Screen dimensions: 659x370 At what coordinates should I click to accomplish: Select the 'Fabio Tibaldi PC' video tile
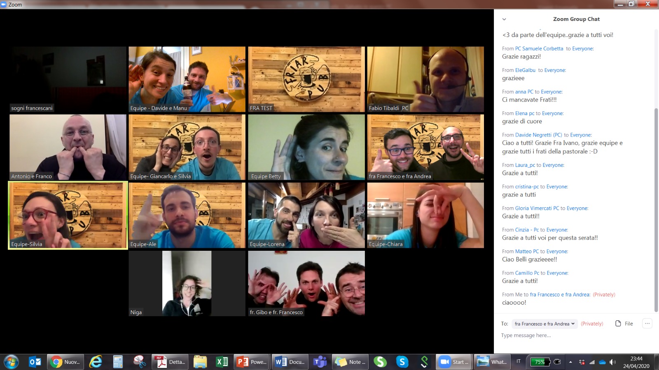click(425, 79)
